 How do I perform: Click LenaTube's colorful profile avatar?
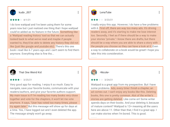click(x=94, y=12)
